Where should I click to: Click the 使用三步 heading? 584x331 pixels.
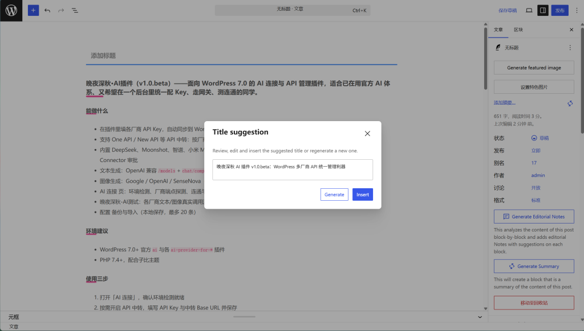[x=97, y=279]
